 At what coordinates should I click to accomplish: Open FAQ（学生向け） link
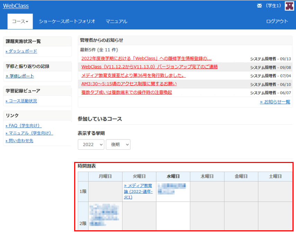click(x=24, y=126)
